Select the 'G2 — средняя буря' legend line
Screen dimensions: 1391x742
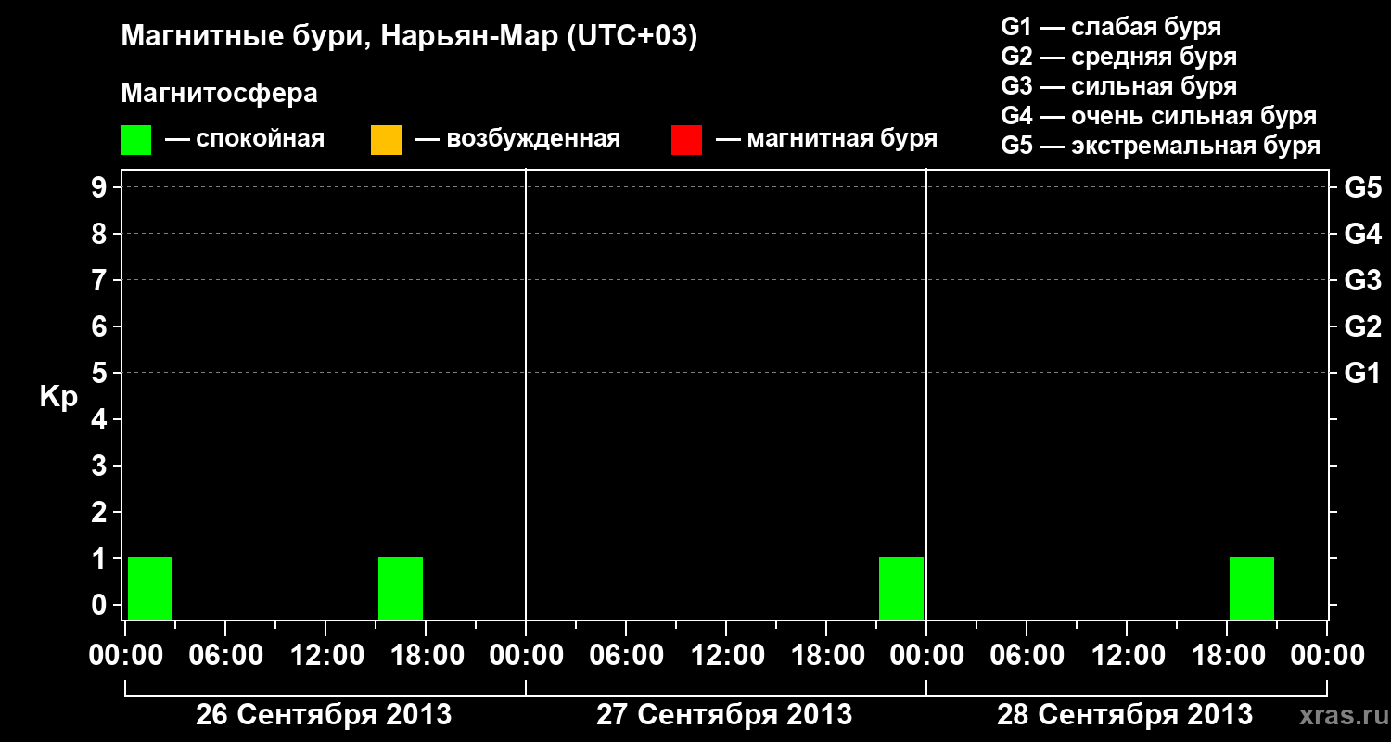[1119, 57]
